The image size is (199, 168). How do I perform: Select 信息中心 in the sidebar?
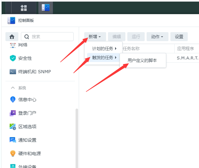click(x=27, y=100)
